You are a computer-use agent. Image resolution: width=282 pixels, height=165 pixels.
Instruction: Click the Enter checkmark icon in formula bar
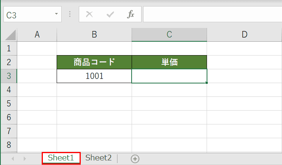[x=110, y=15]
